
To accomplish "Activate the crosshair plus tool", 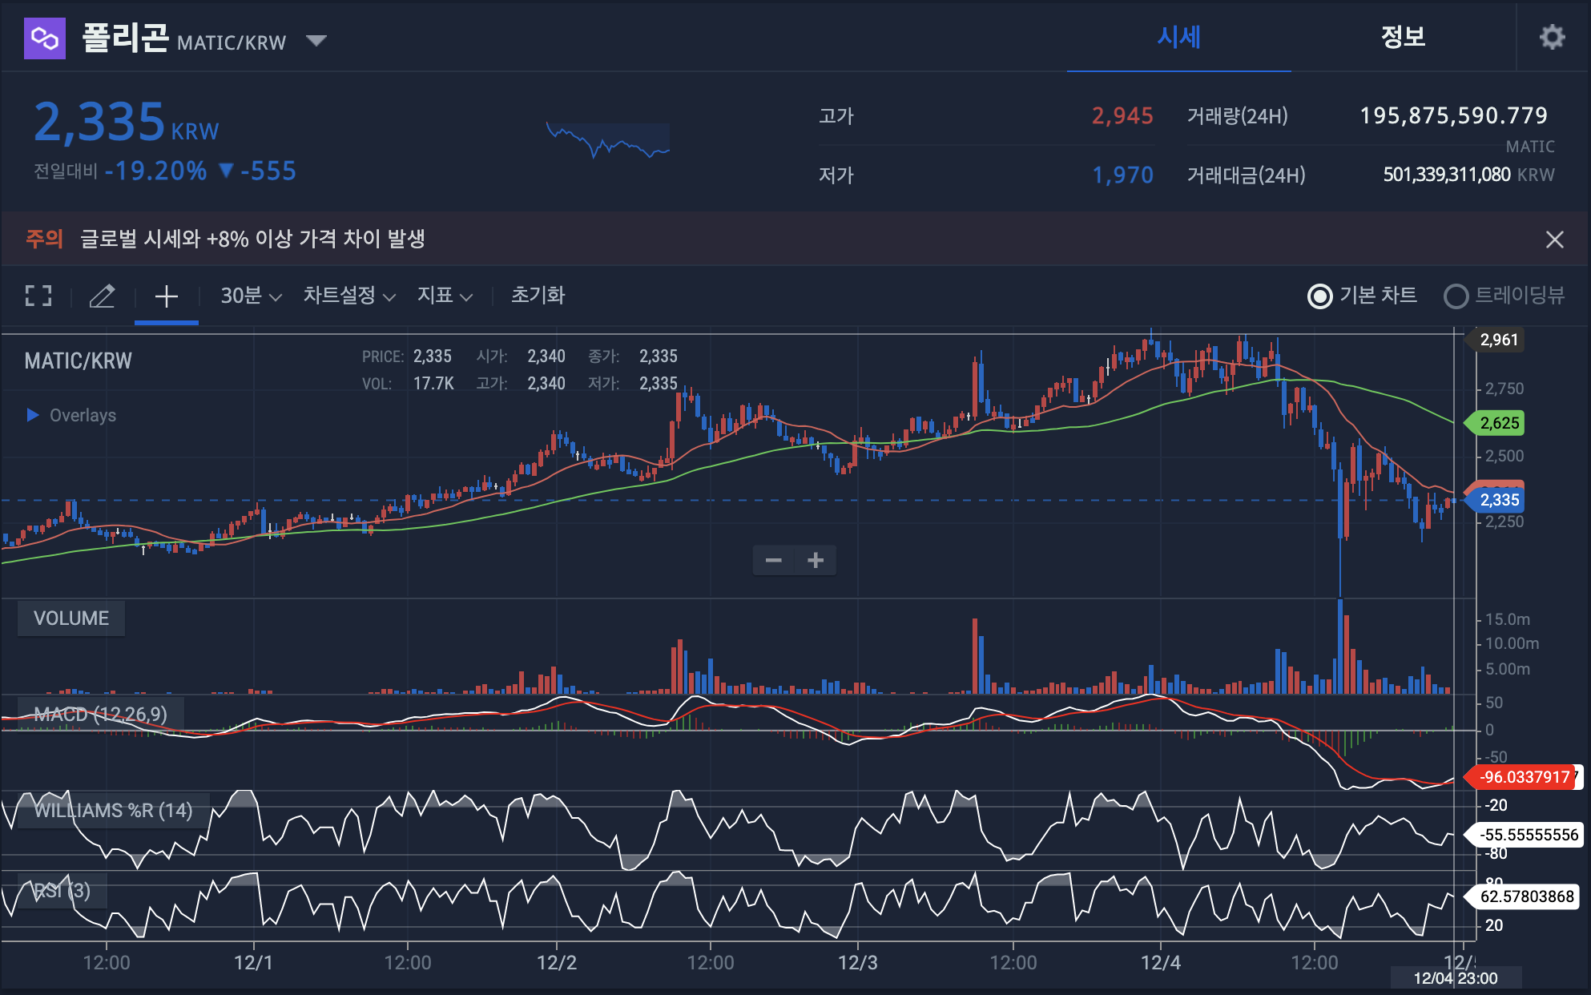I will pos(166,296).
